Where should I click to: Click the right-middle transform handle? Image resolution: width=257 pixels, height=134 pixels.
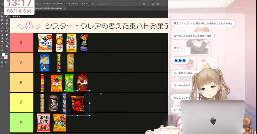90,103
